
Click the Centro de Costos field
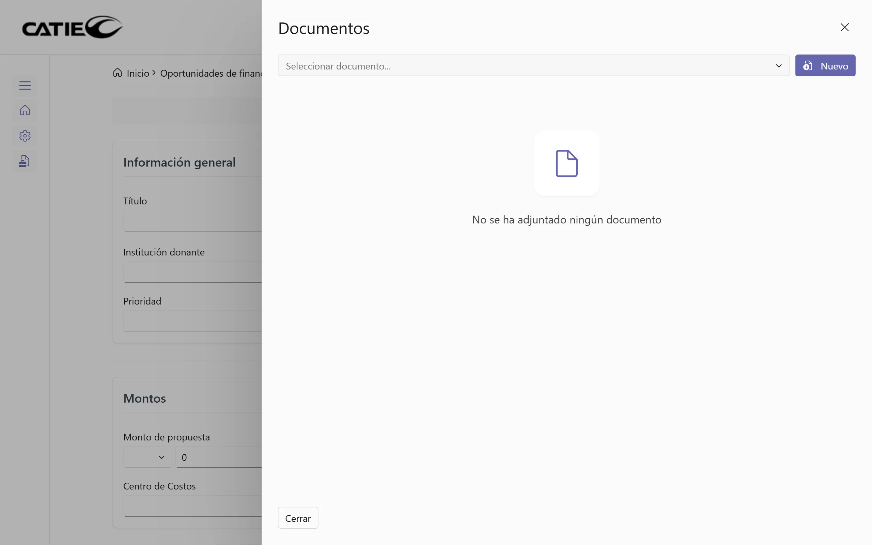coord(193,506)
